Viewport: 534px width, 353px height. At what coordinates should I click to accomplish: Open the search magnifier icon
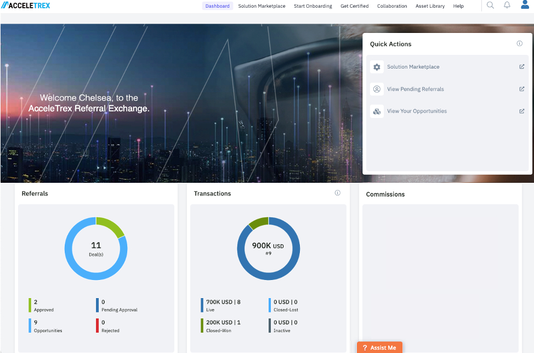point(490,5)
